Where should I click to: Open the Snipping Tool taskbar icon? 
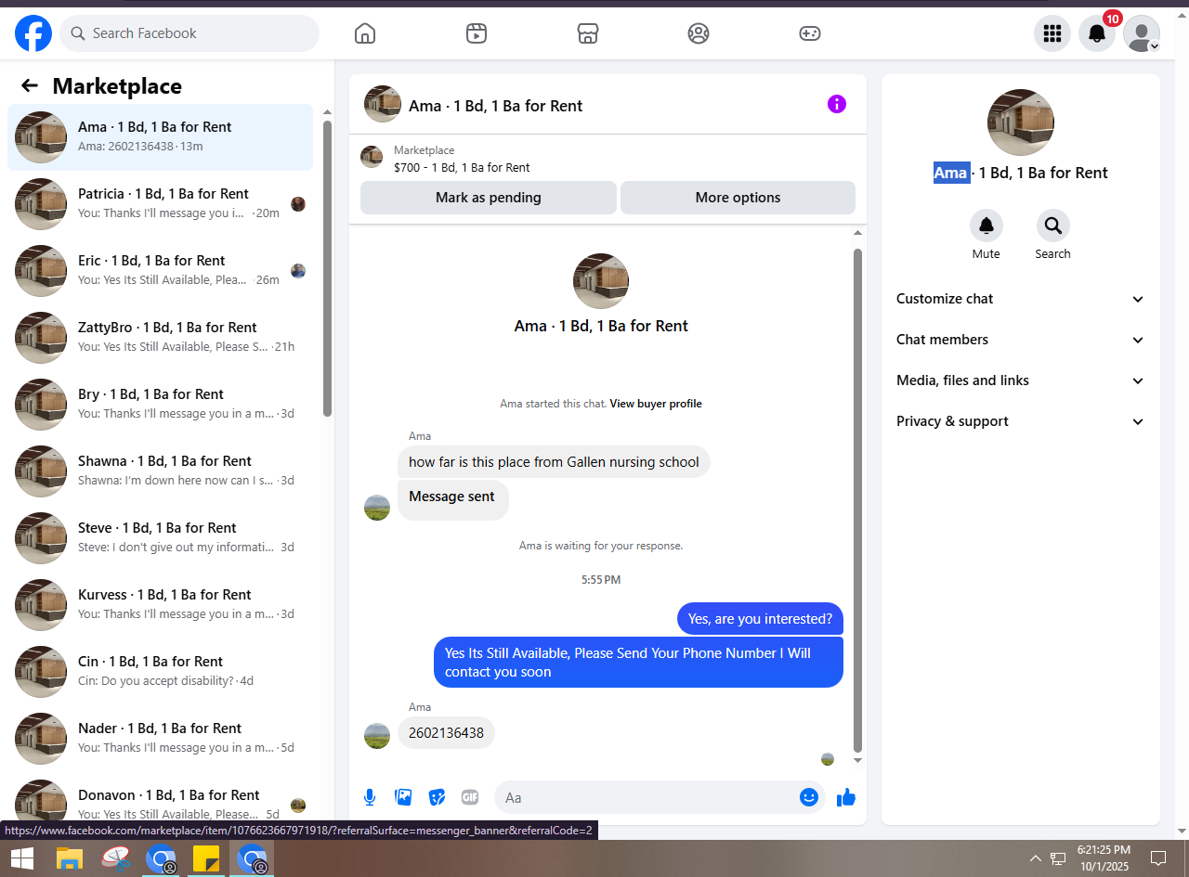[x=116, y=858]
